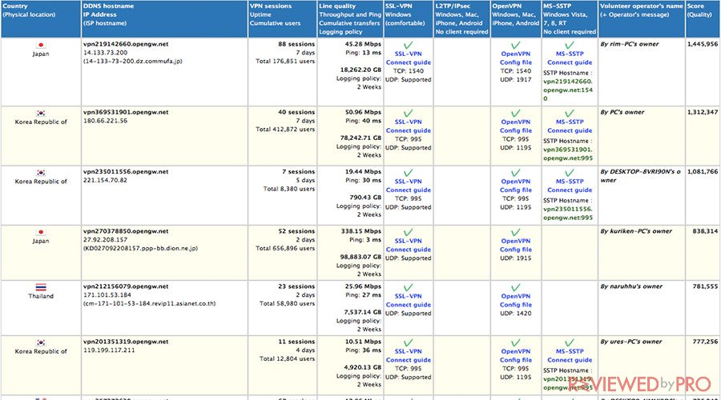This screenshot has height=400, width=721.
Task: Click OpenVPN checkmark in the vpn369531901 row
Action: (x=515, y=113)
